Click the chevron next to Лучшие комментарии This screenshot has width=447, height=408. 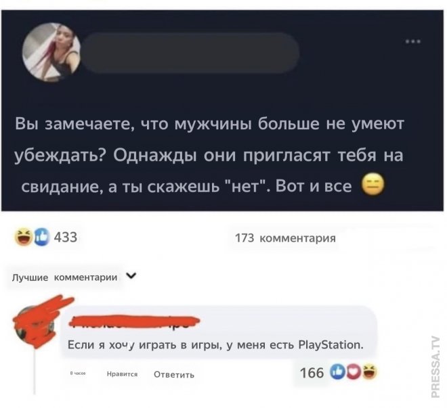click(x=131, y=276)
